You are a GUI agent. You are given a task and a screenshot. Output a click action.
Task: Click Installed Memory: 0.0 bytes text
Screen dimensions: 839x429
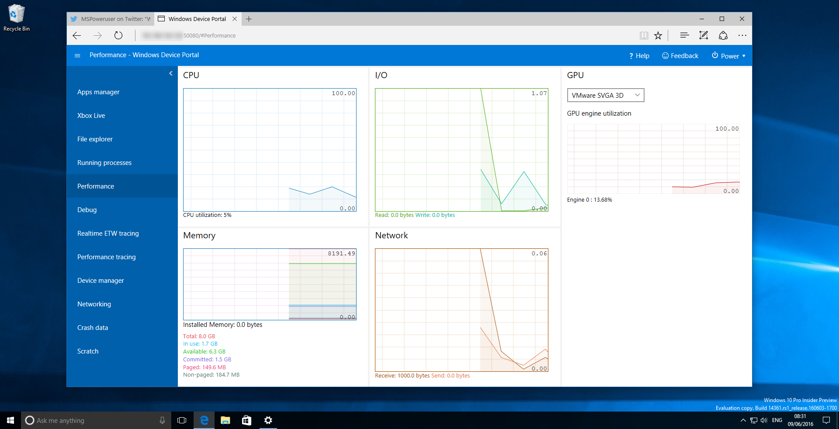pyautogui.click(x=222, y=325)
